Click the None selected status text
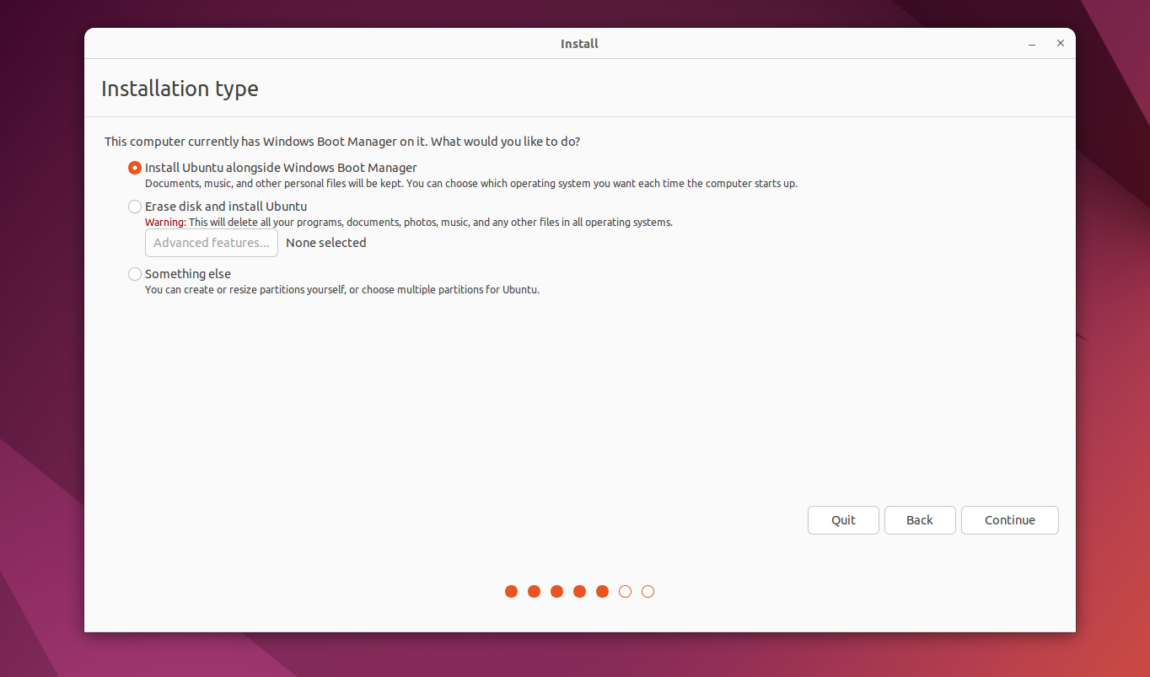This screenshot has height=677, width=1150. pyautogui.click(x=325, y=243)
